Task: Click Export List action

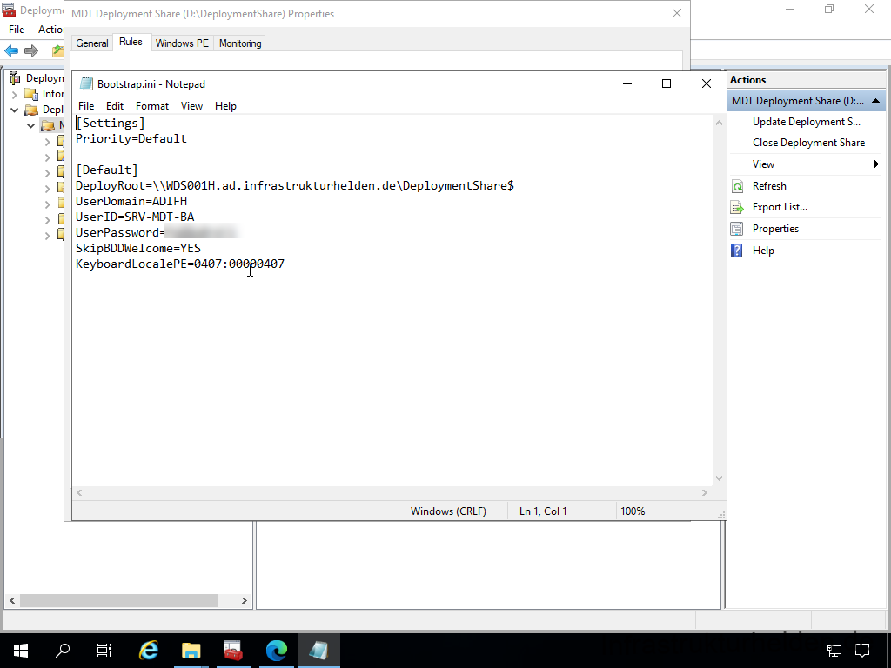Action: (780, 207)
